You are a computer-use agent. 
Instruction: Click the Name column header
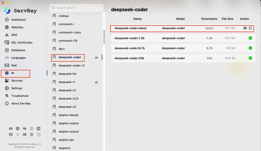pos(137,19)
